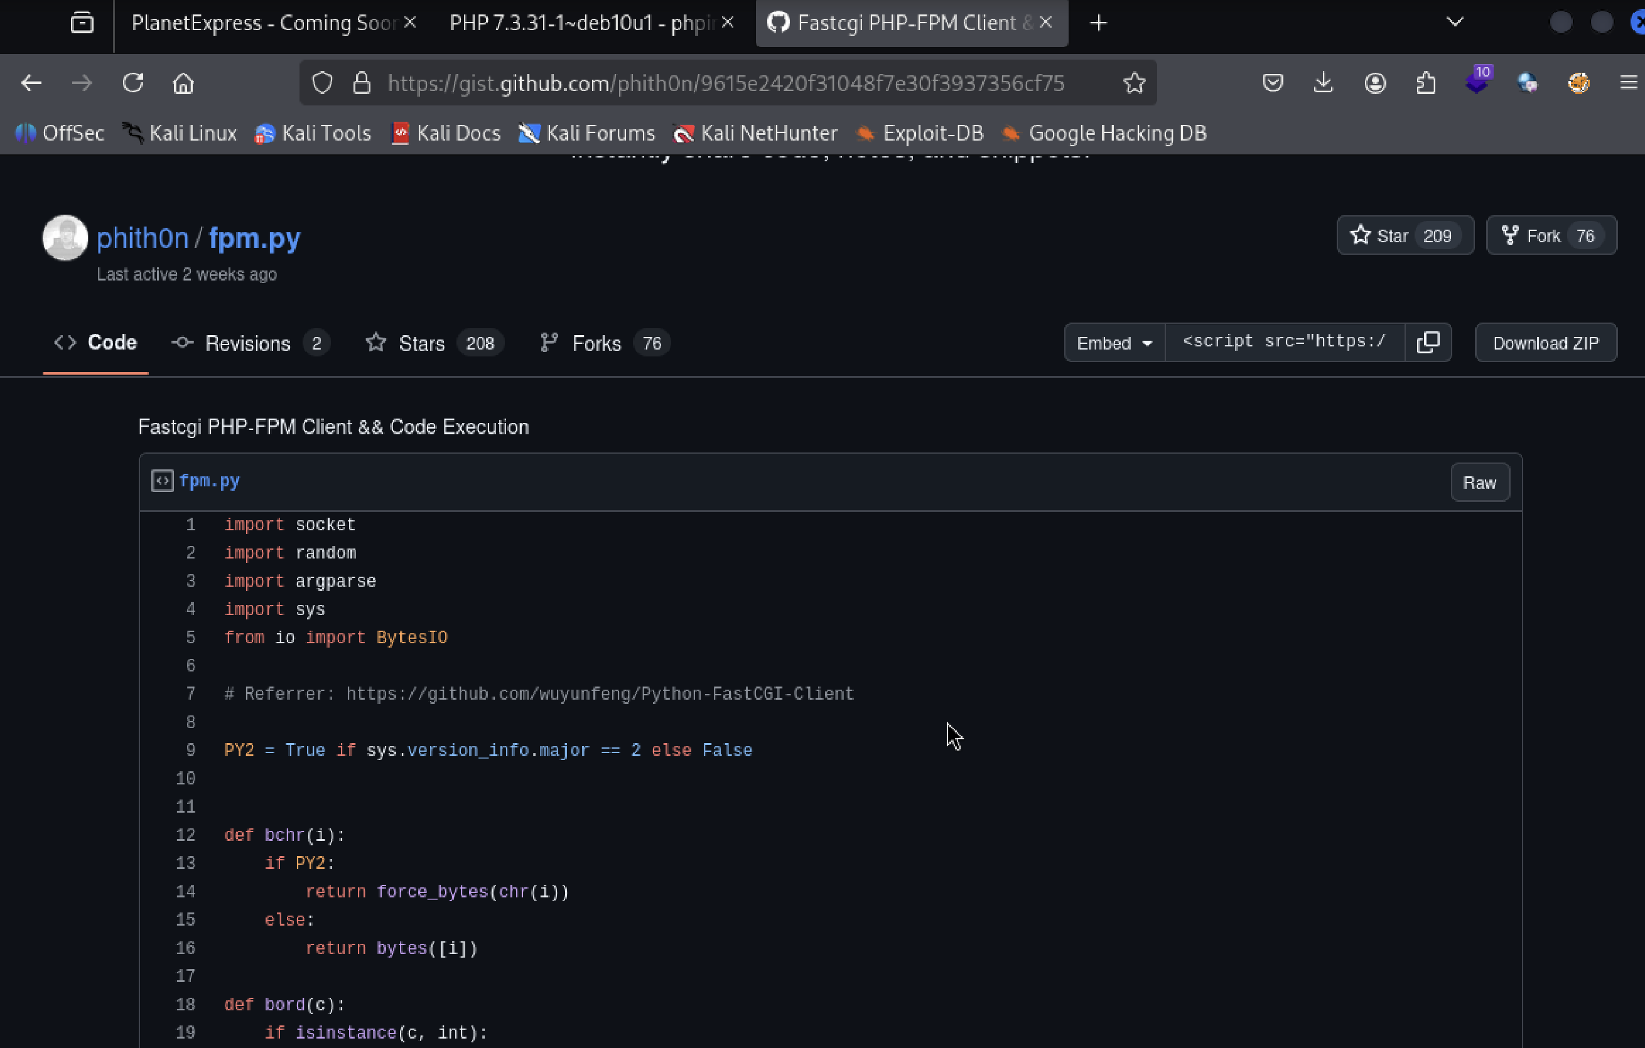Open the list all tabs chevron

pos(1455,22)
